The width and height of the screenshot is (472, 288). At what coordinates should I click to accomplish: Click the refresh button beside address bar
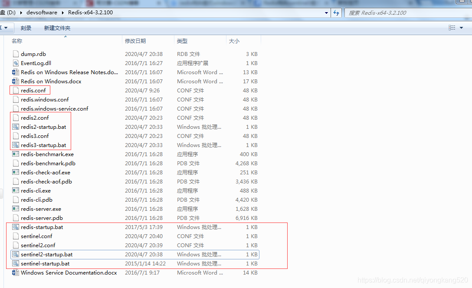coord(336,13)
